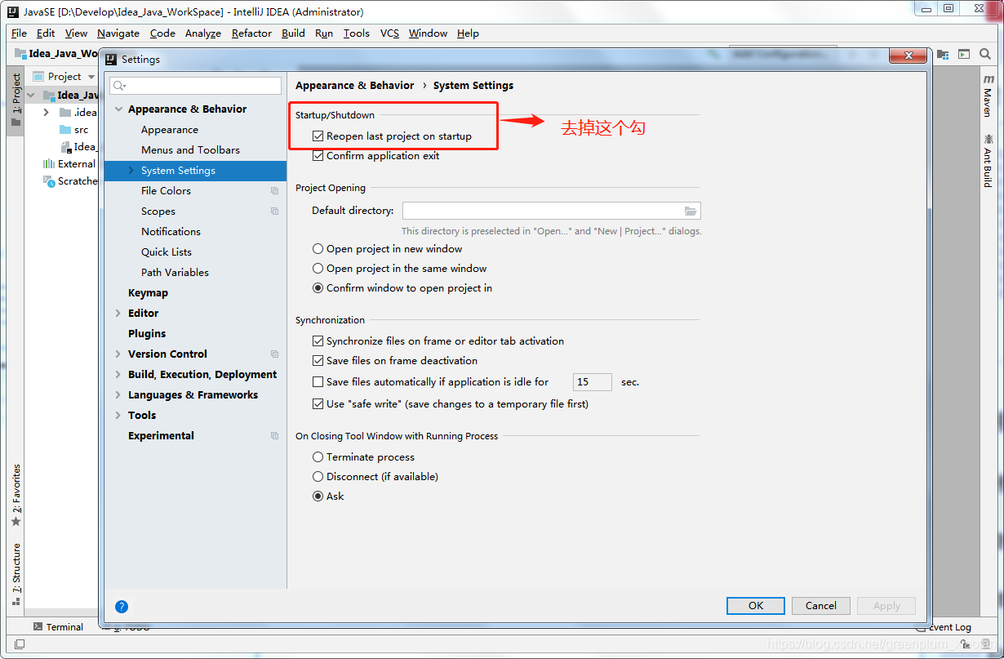
Task: Click the project-level icon beside Experimental
Action: pos(275,436)
